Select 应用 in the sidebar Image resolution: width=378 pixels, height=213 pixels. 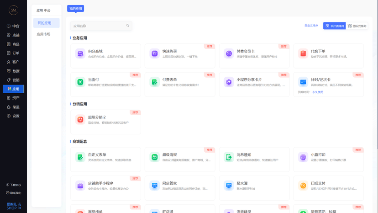coord(13,89)
